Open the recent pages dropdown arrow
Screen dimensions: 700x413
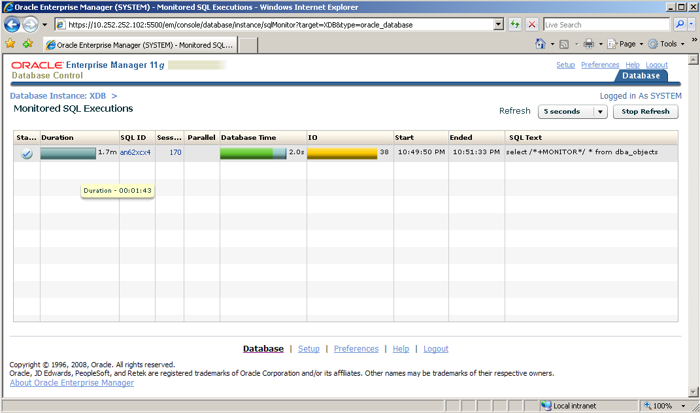click(44, 25)
